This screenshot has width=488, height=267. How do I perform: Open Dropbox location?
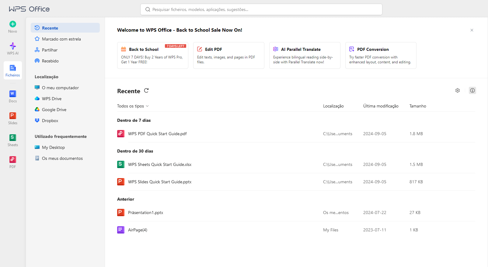(x=65, y=121)
